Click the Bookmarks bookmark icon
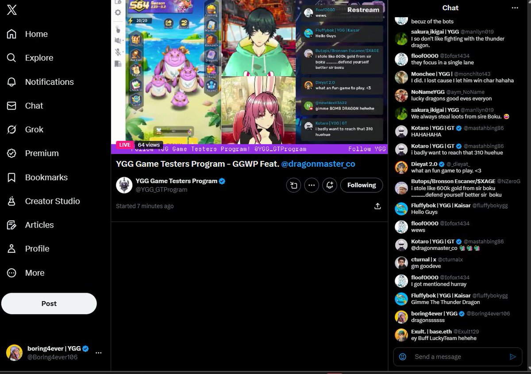This screenshot has width=531, height=374. pyautogui.click(x=12, y=177)
